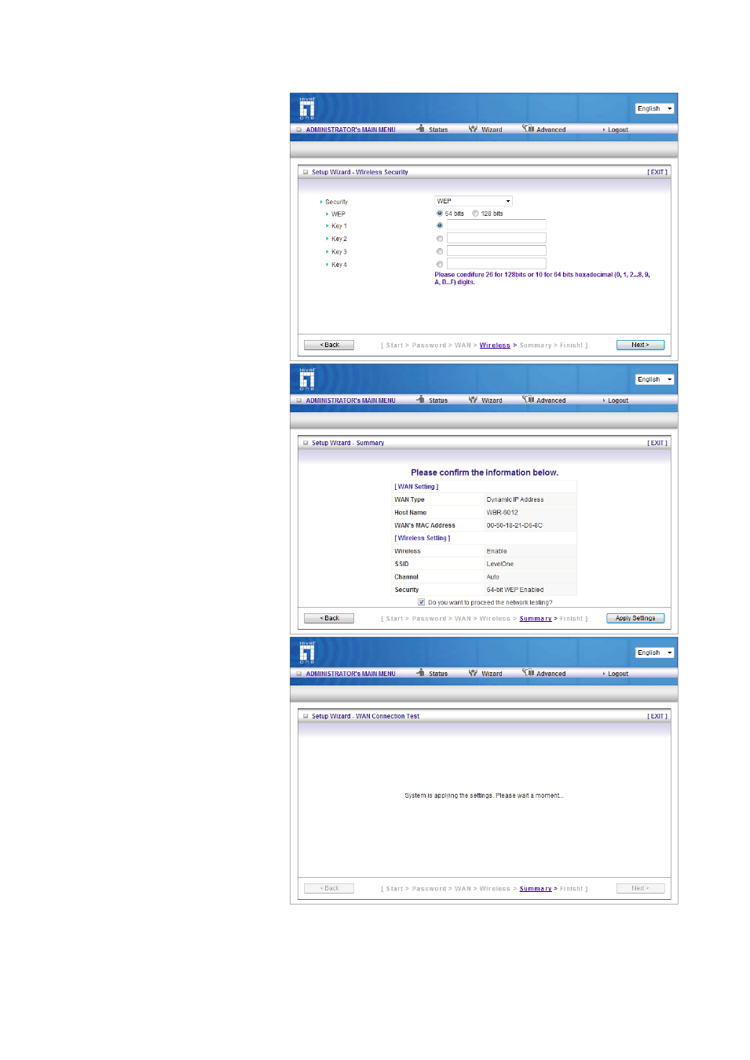
Task: Click the Apply Settings button
Action: click(x=635, y=618)
